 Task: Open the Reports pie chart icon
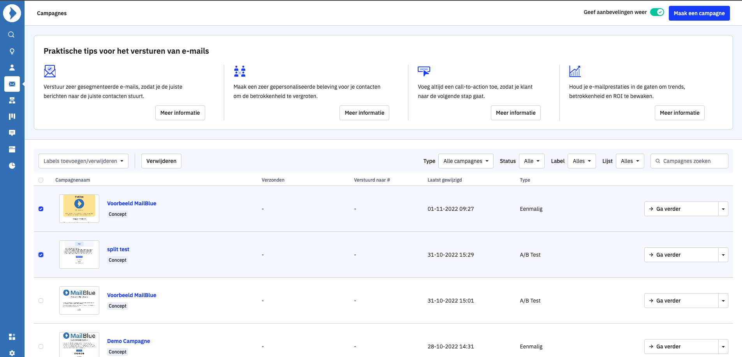click(x=12, y=166)
